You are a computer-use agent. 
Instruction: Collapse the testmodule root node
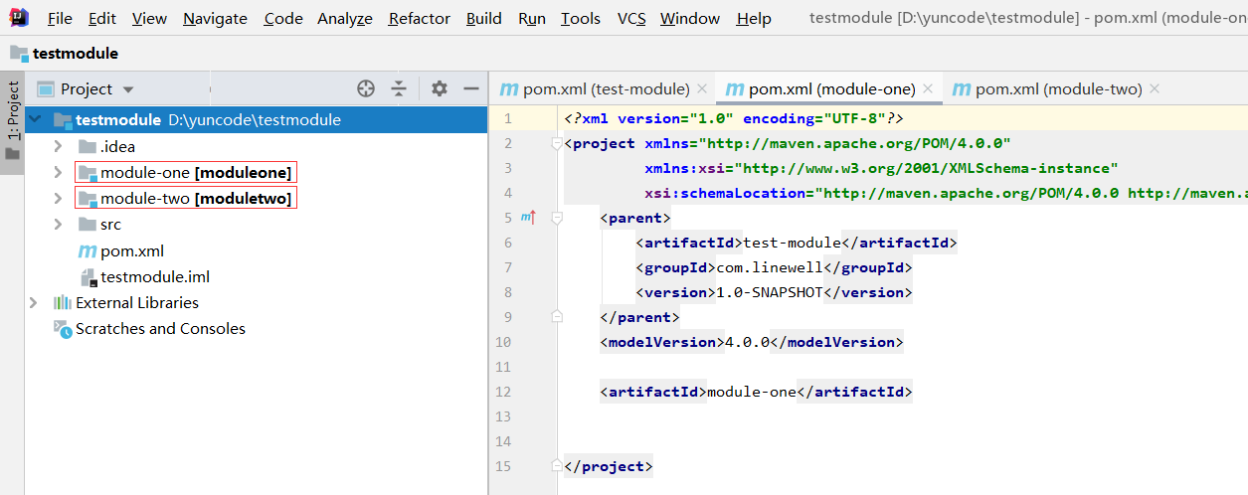click(x=36, y=120)
